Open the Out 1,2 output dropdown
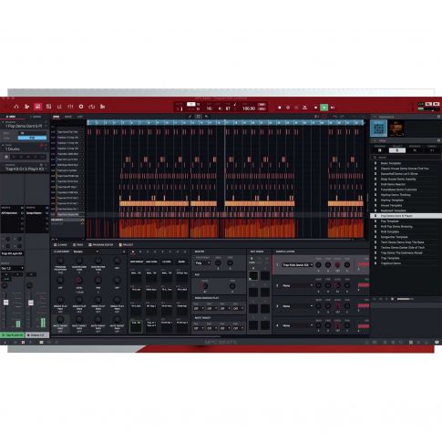442x442 pixels. point(12,268)
